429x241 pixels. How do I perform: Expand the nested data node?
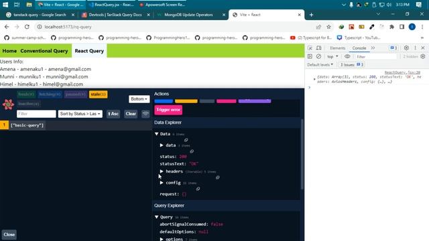(x=162, y=145)
